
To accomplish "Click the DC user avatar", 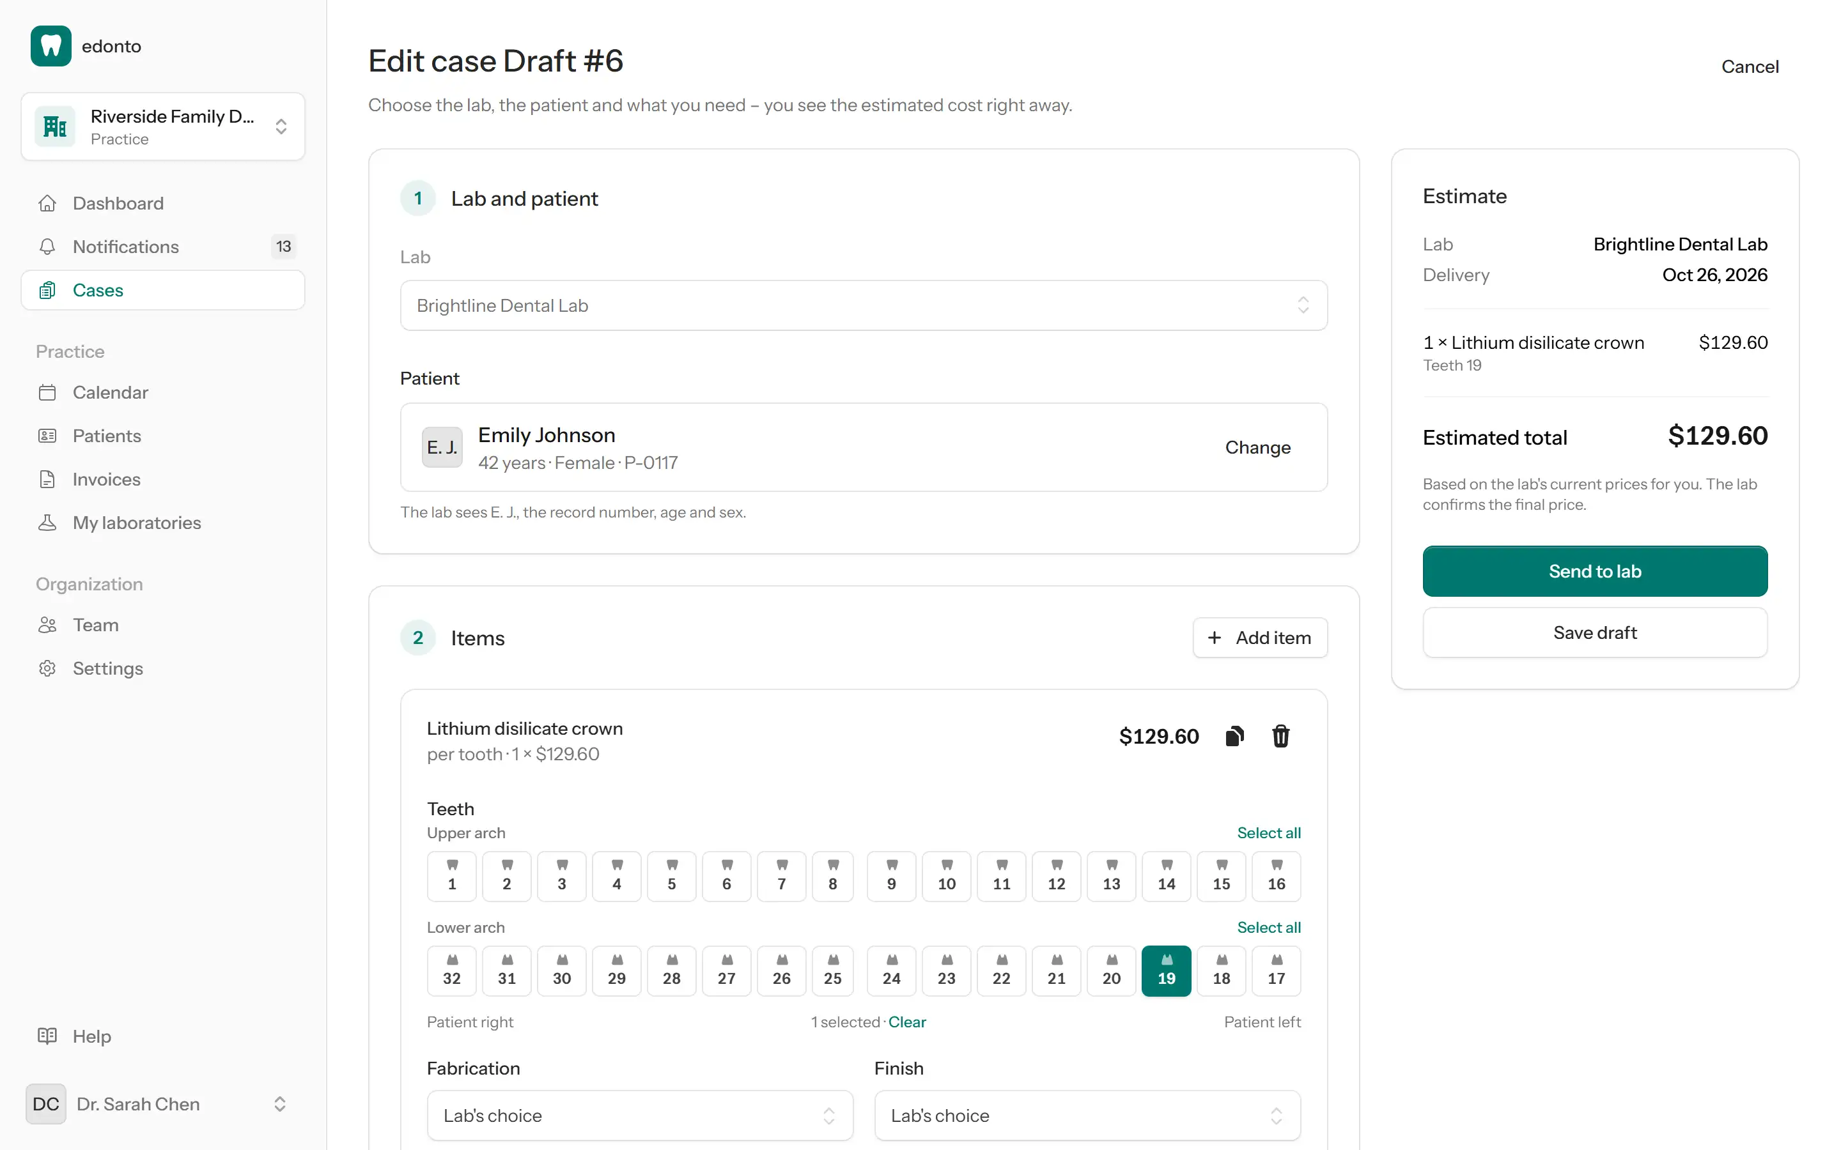I will [45, 1103].
